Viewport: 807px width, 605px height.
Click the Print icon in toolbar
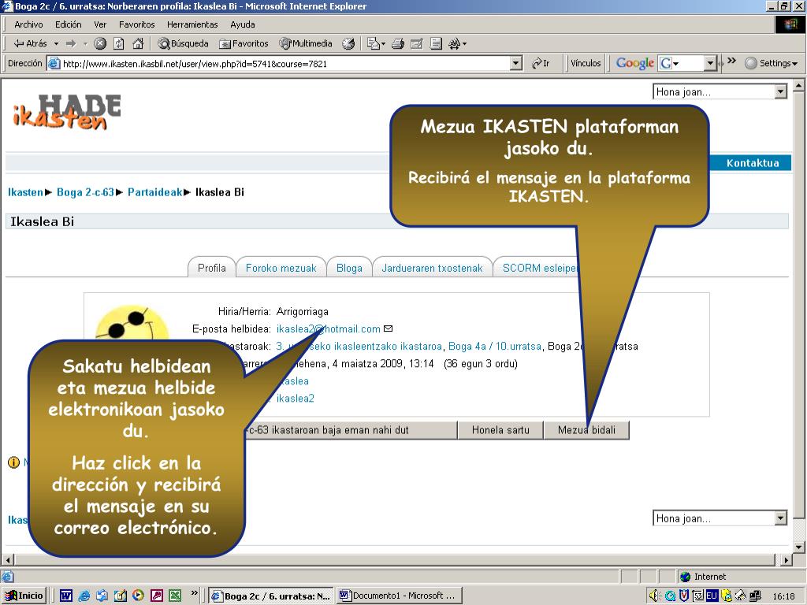(398, 44)
